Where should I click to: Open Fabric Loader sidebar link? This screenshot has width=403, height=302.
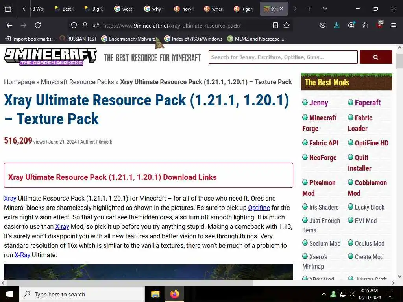point(360,123)
